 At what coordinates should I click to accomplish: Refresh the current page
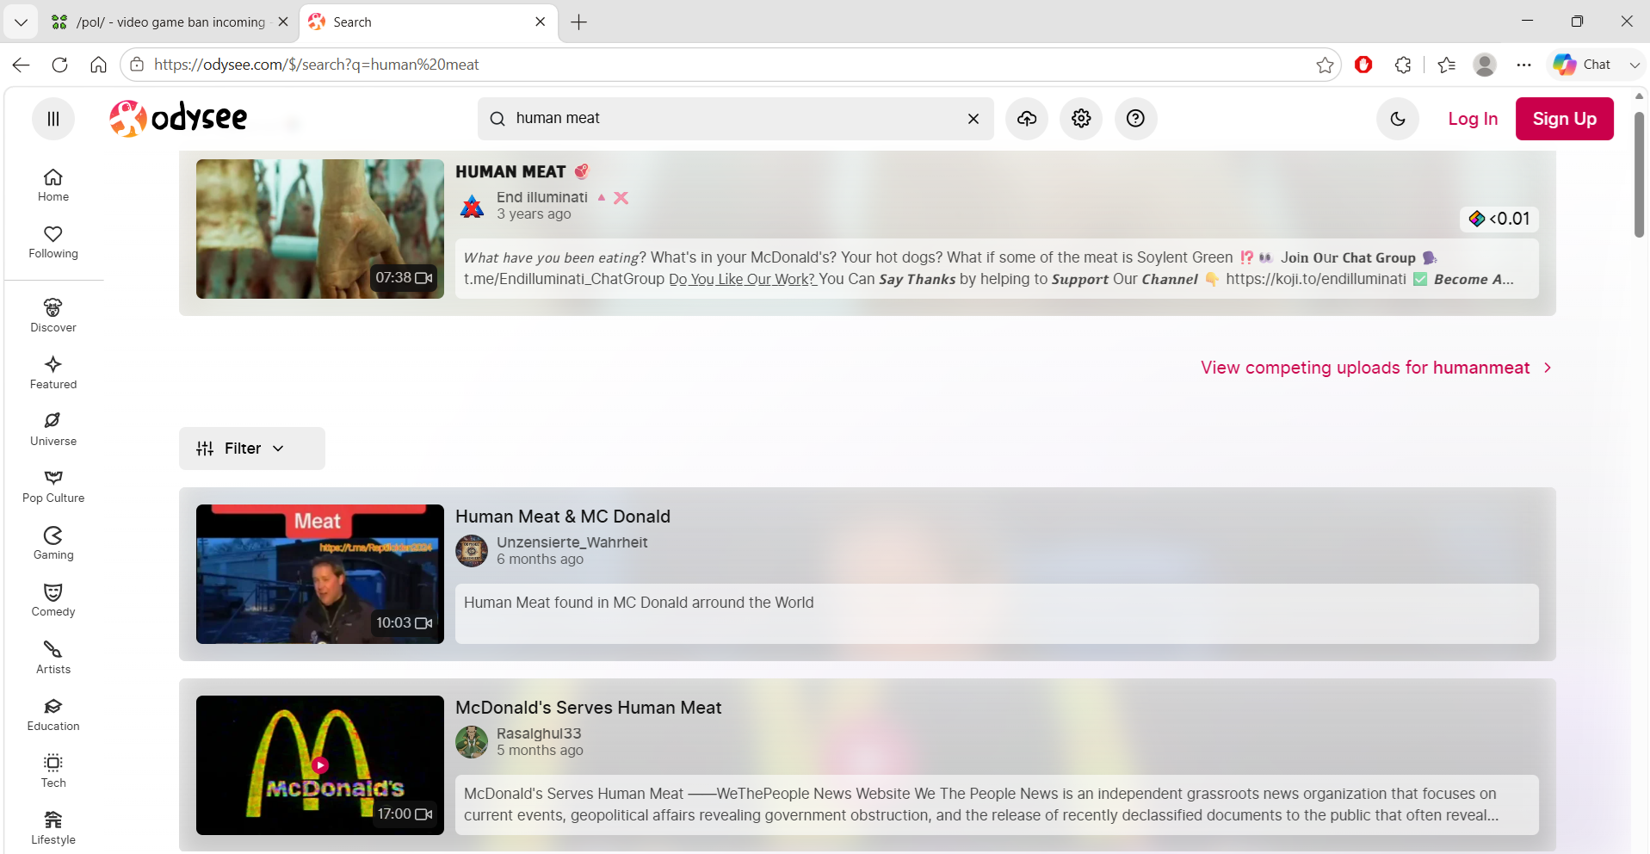[x=59, y=65]
